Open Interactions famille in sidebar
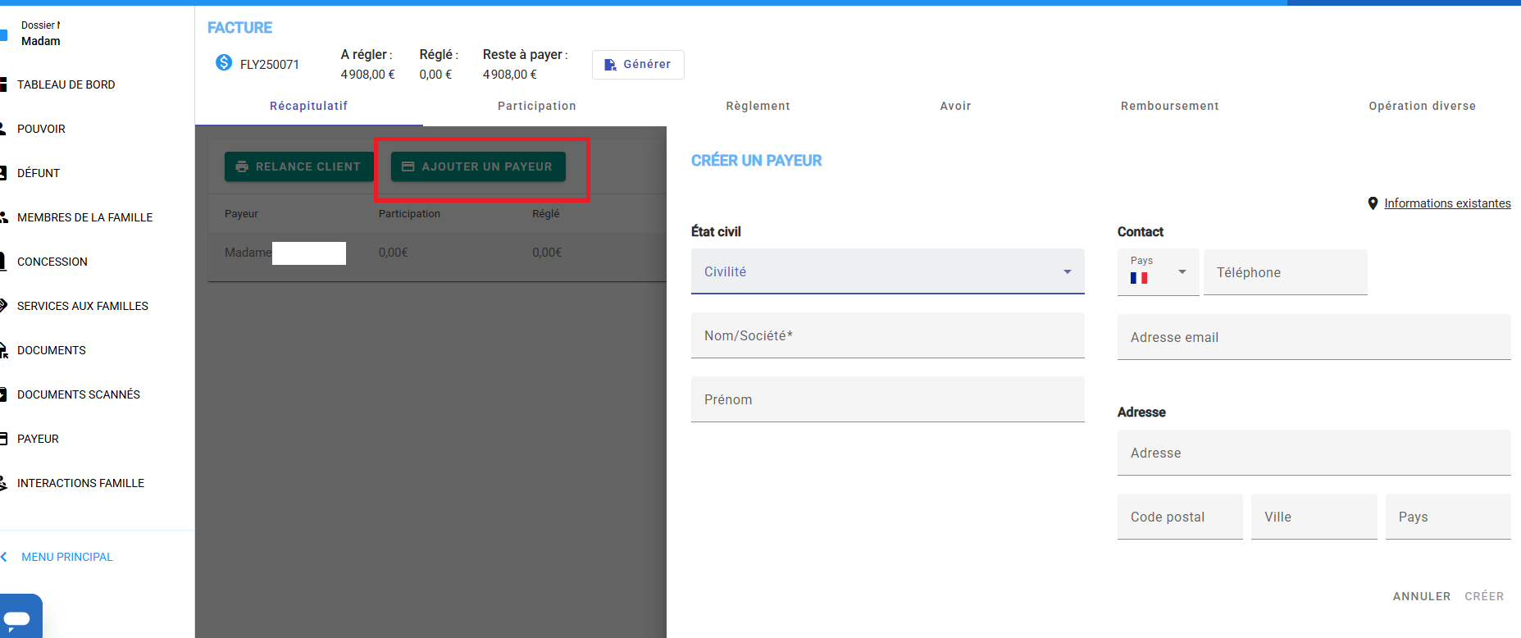Screen dimensions: 1521x638 (x=80, y=483)
